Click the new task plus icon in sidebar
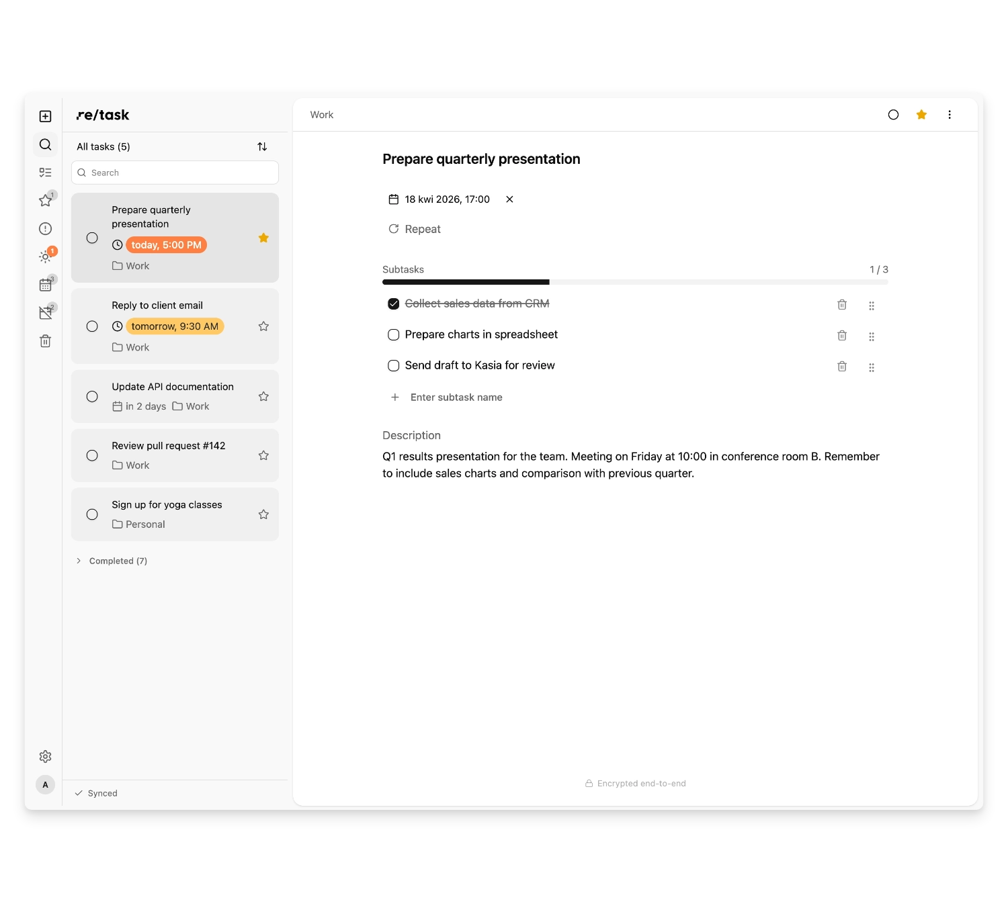The image size is (1008, 922). click(45, 116)
